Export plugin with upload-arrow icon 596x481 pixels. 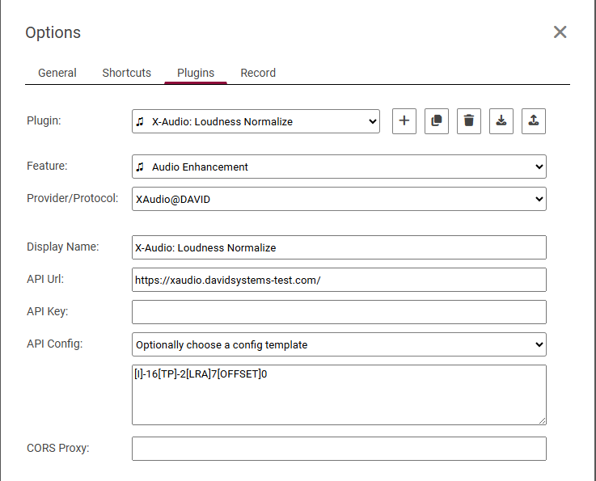tap(533, 121)
